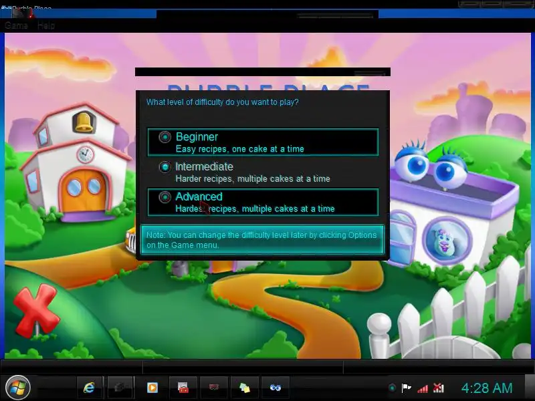This screenshot has height=401, width=535.
Task: Select the Advanced difficulty radio button
Action: pyautogui.click(x=165, y=197)
